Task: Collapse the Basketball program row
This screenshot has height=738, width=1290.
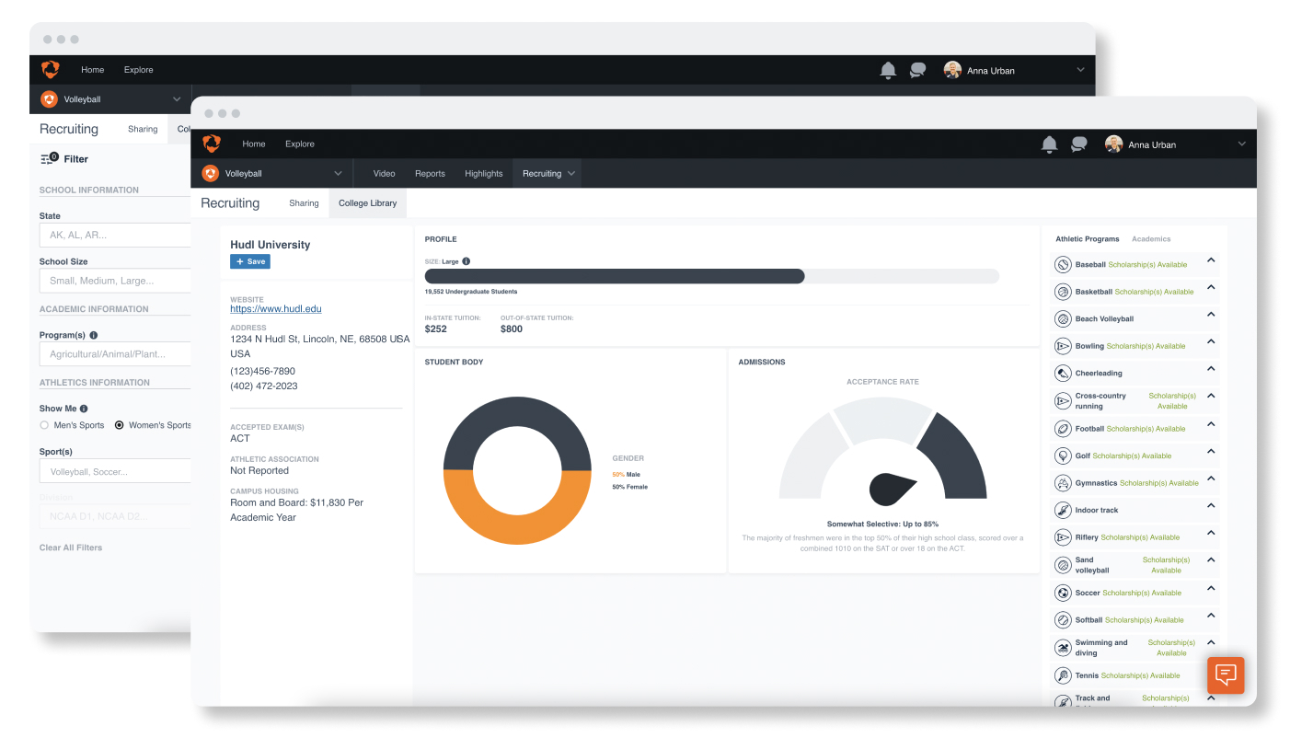Action: coord(1211,288)
